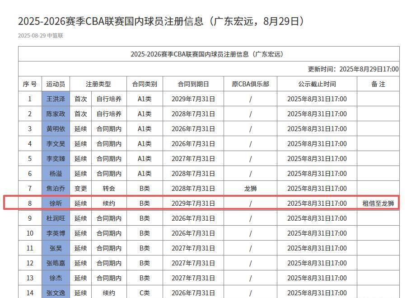The height and width of the screenshot is (298, 416).
Task: Click A1类 in 李文昊's row
Action: click(145, 144)
